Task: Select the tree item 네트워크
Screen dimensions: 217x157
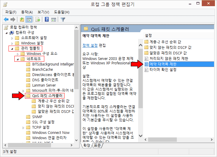Action: point(34,59)
